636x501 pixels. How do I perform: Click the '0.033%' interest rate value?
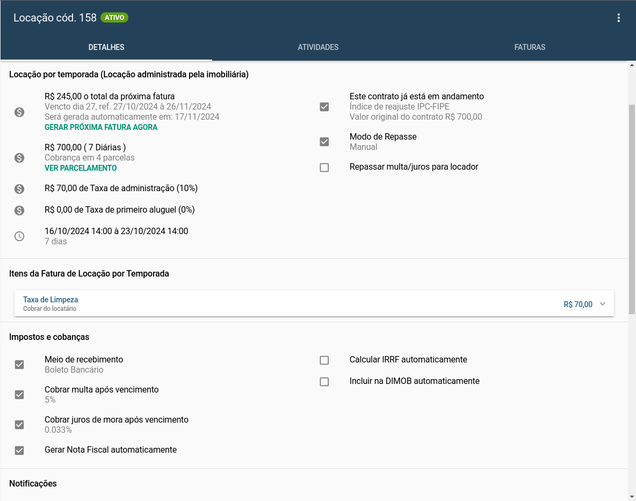pos(58,430)
